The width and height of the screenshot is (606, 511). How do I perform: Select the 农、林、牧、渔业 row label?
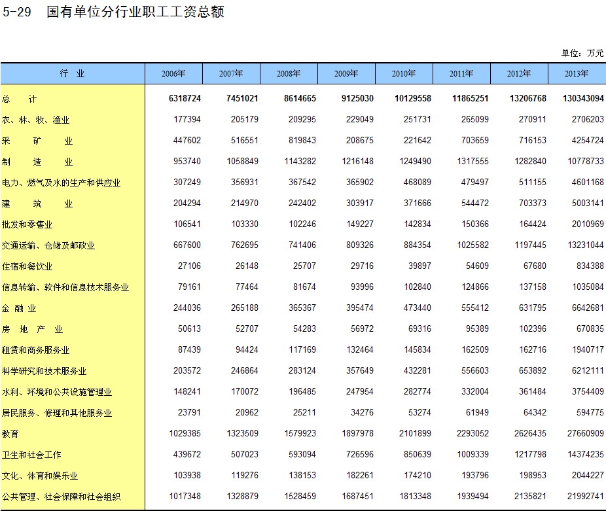pos(35,120)
